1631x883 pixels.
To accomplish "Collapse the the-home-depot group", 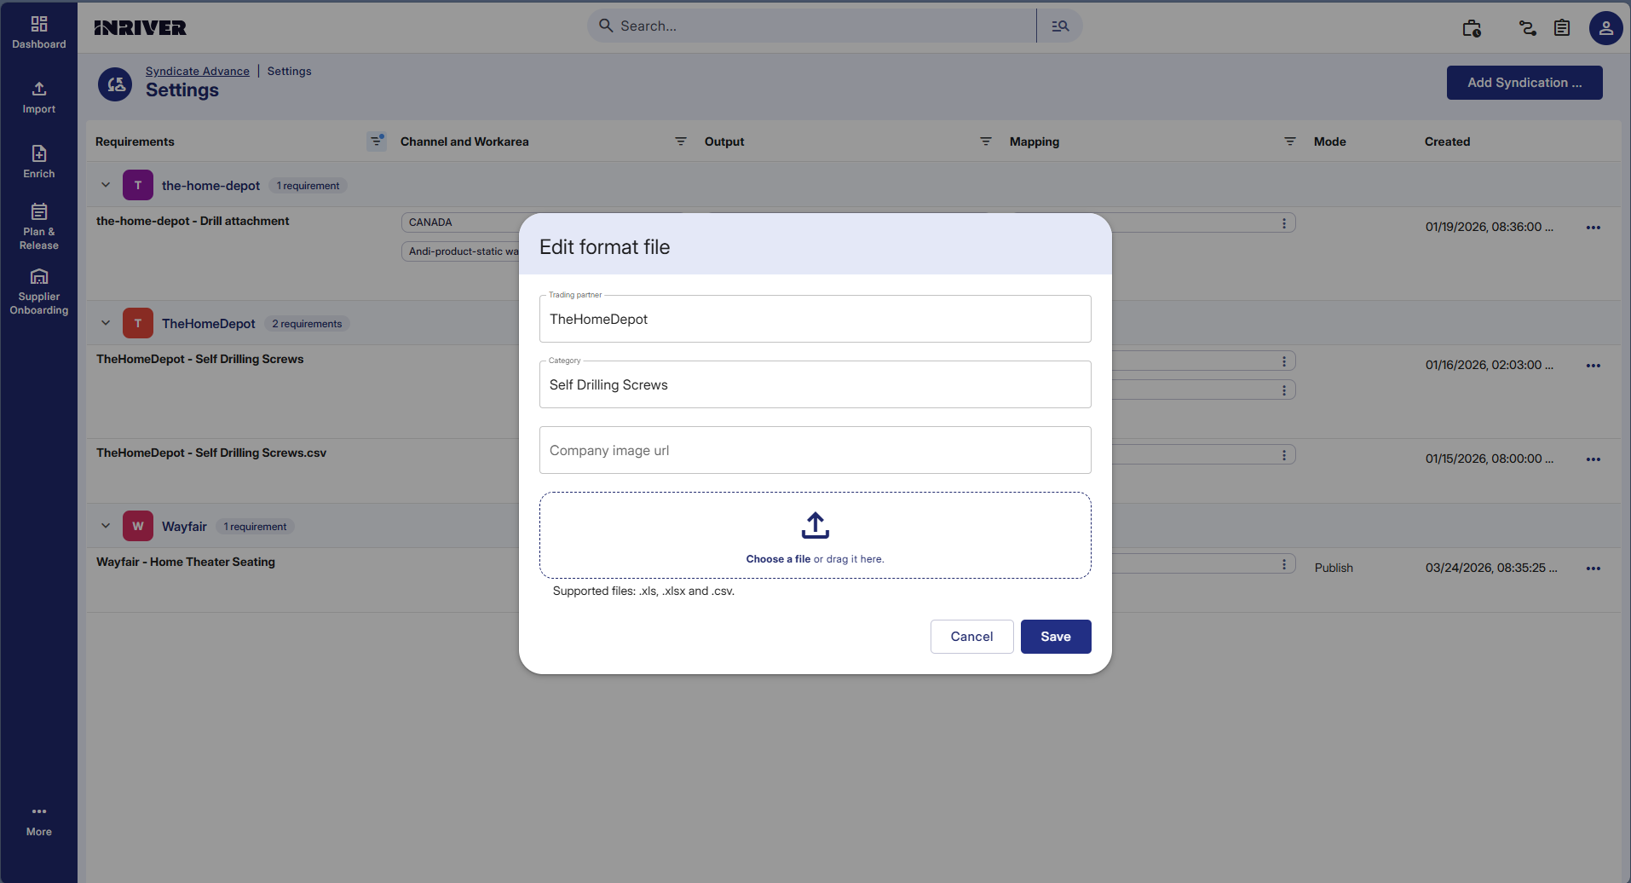I will point(106,185).
